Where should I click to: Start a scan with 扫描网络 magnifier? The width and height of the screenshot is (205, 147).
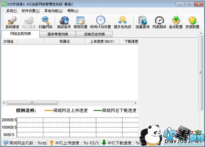click(x=46, y=20)
